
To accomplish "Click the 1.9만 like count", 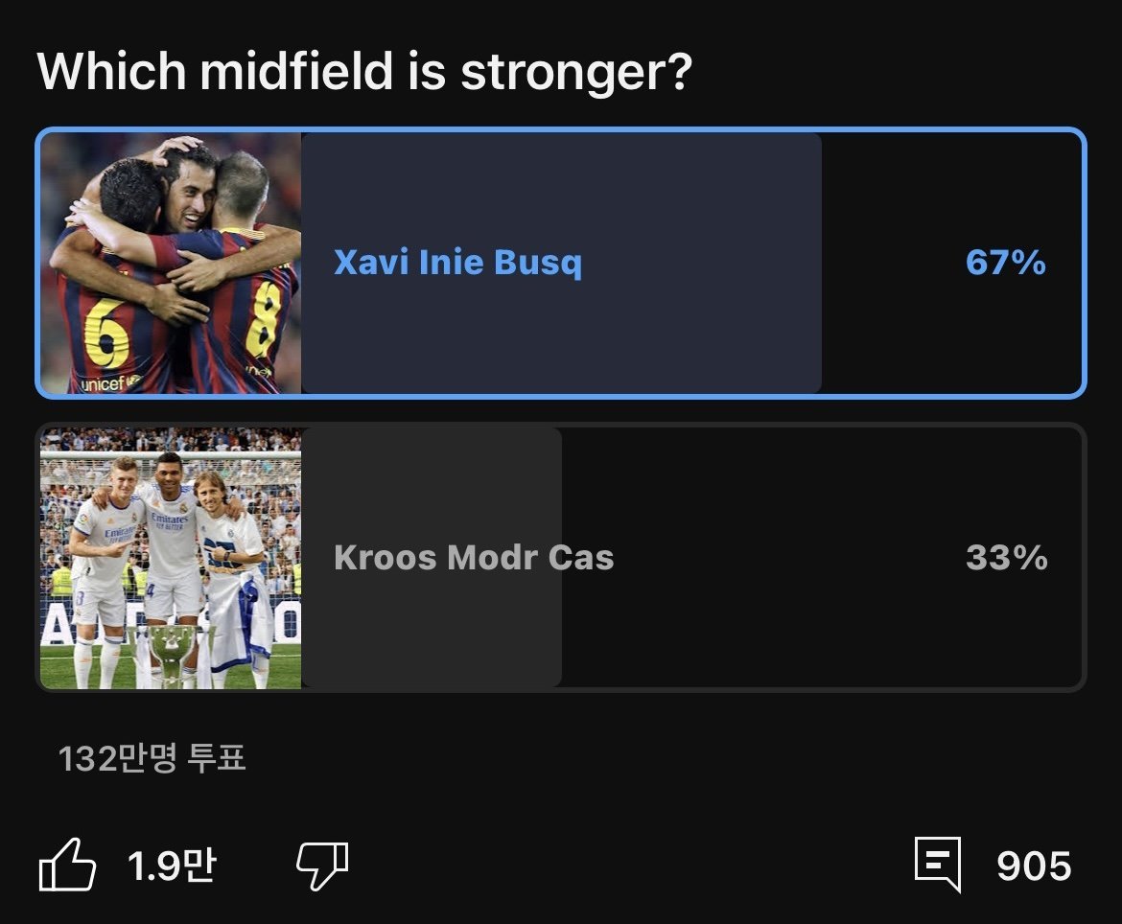I will point(172,866).
